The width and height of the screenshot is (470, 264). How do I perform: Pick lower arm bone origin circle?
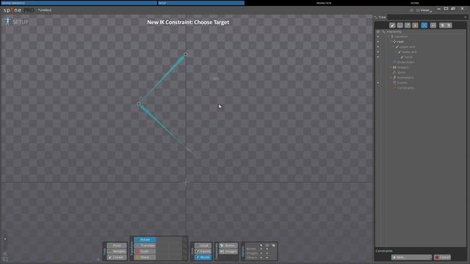point(139,104)
